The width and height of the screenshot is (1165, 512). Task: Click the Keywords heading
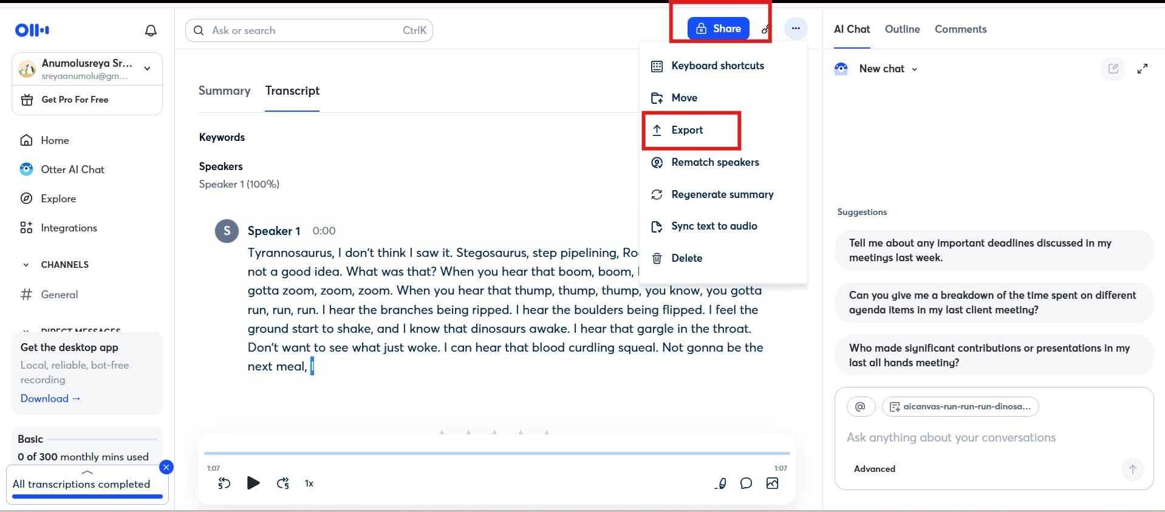(x=222, y=137)
